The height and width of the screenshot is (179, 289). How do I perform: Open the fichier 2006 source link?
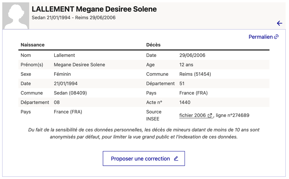pos(196,115)
